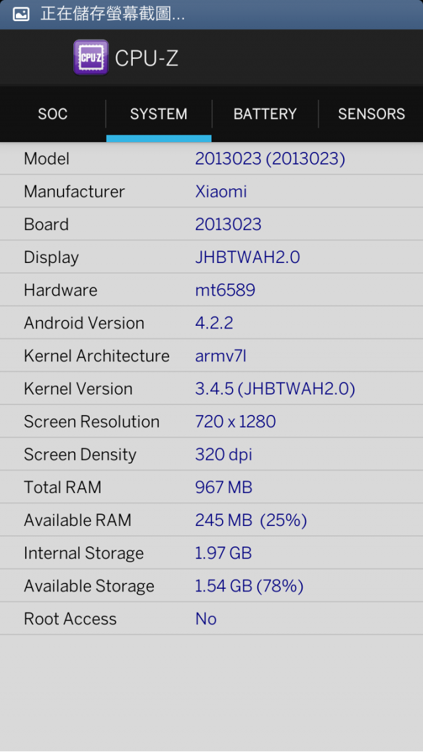The image size is (423, 752).
Task: Tap the screenshot saving notification text
Action: 113,14
